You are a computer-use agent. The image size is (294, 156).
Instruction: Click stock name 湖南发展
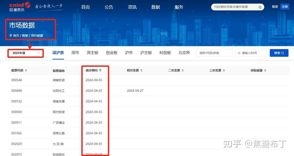[59, 102]
